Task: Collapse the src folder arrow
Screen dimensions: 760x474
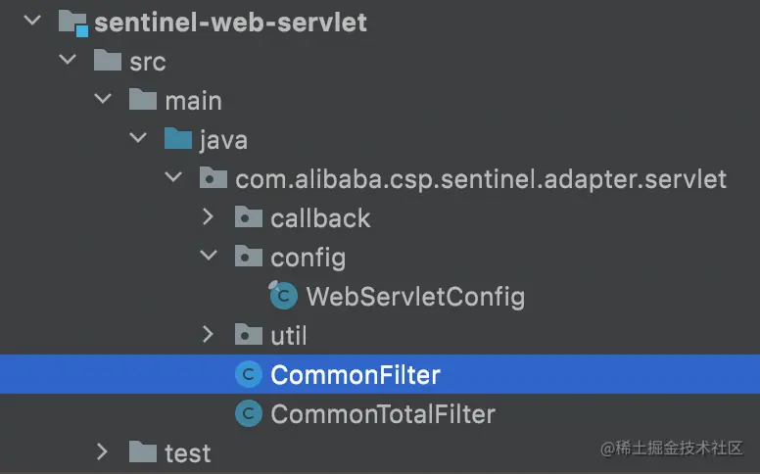Action: [68, 61]
